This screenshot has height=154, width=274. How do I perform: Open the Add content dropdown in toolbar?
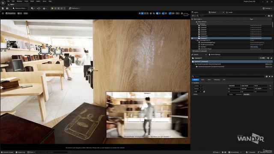click(33, 9)
